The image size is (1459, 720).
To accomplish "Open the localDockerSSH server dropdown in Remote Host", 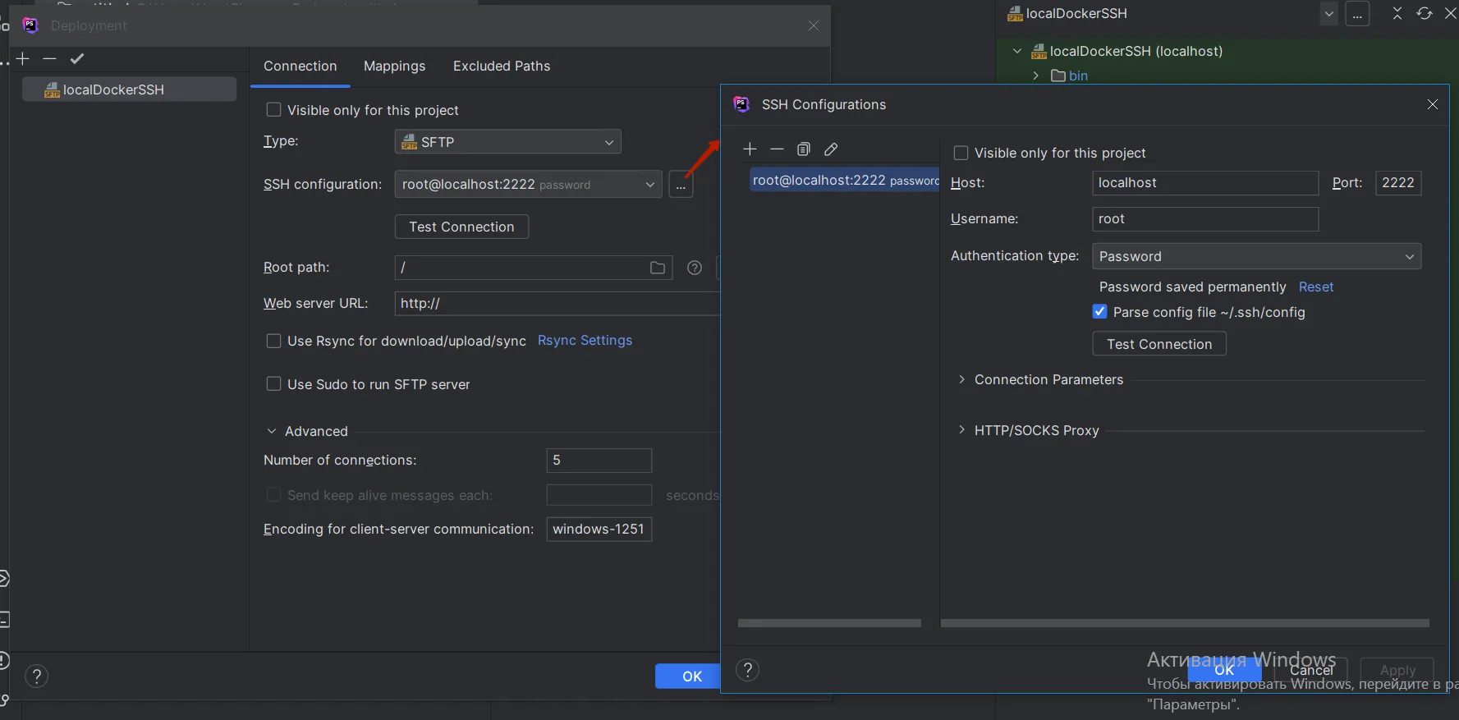I will click(1328, 14).
